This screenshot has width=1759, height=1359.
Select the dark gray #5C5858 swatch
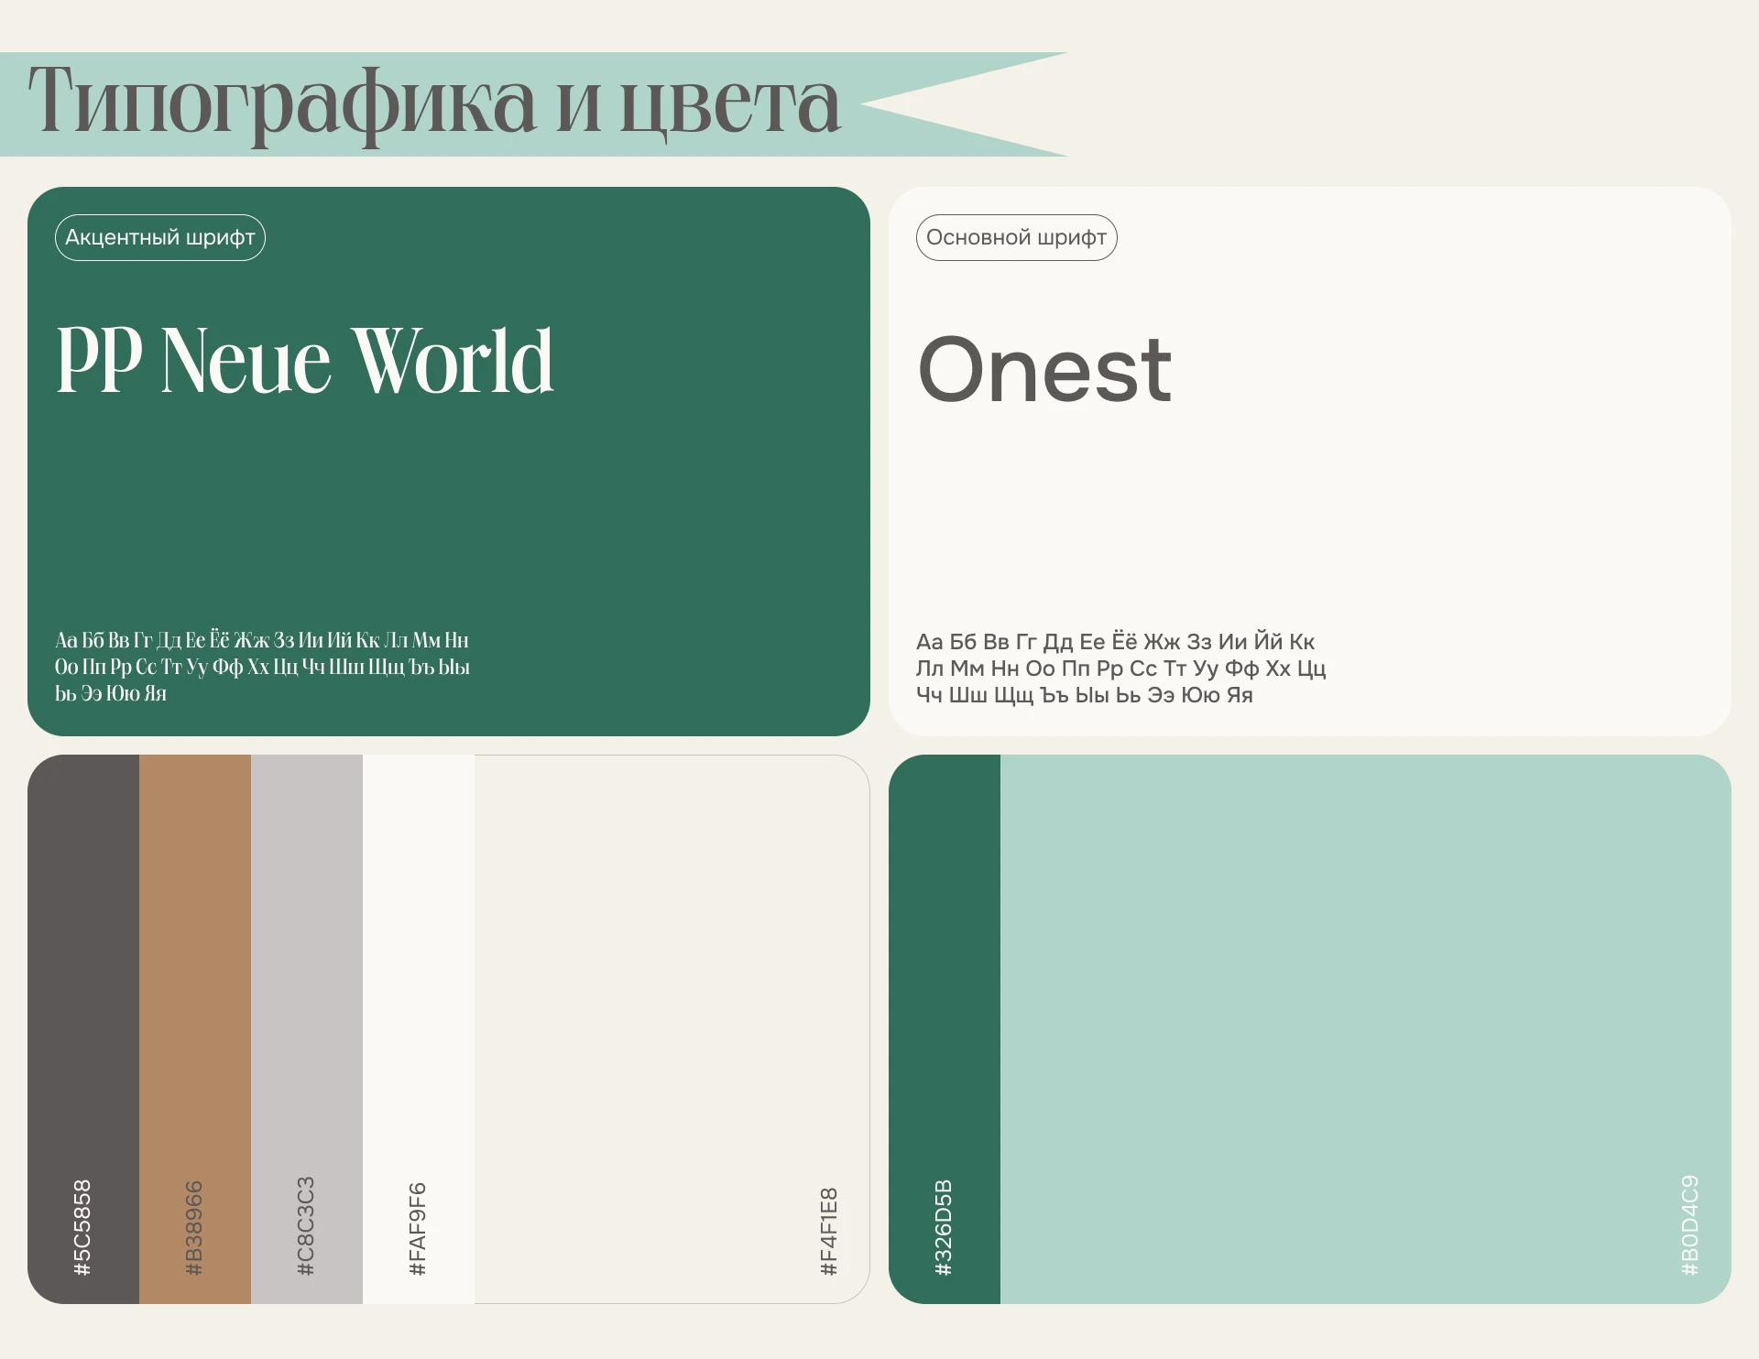(83, 1029)
